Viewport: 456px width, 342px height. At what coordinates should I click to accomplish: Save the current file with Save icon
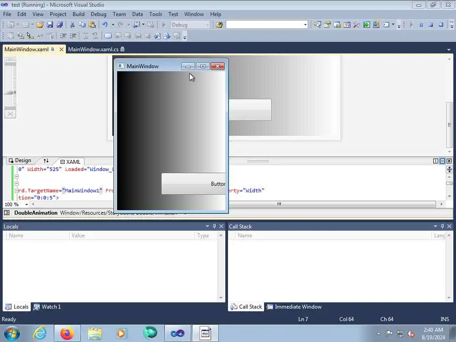coord(50,25)
